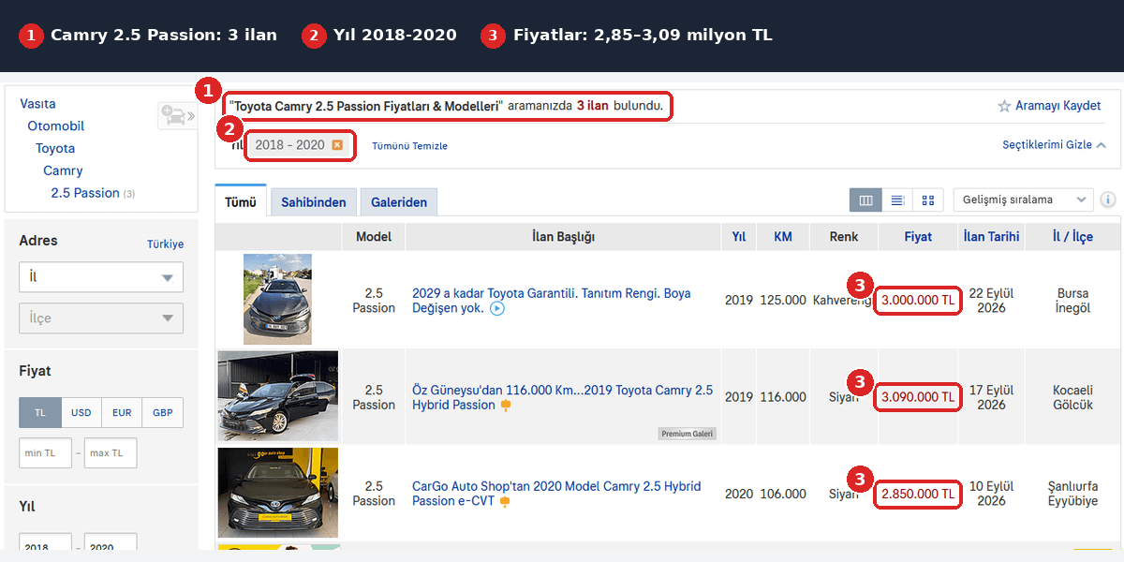
Task: Open the Türkiye address link
Action: [x=166, y=244]
